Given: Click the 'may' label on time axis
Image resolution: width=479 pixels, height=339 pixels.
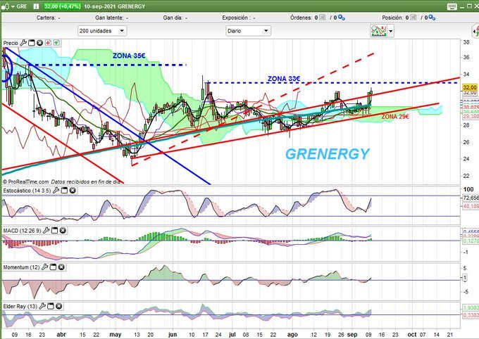Looking at the screenshot, I should coord(115,334).
